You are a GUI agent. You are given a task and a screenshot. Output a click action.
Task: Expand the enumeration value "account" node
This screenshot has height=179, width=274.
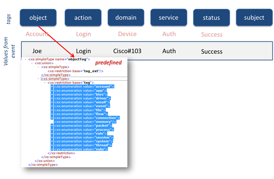click(52, 87)
